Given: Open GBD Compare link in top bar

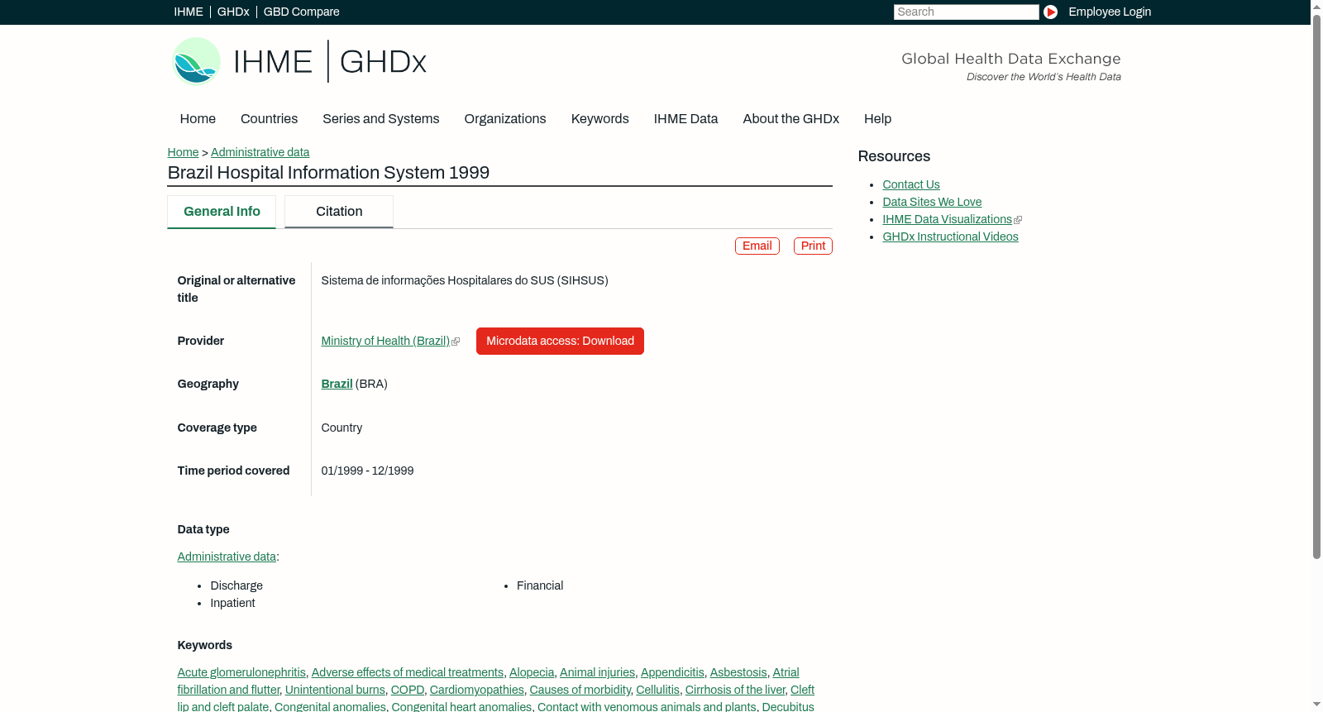Looking at the screenshot, I should [301, 12].
